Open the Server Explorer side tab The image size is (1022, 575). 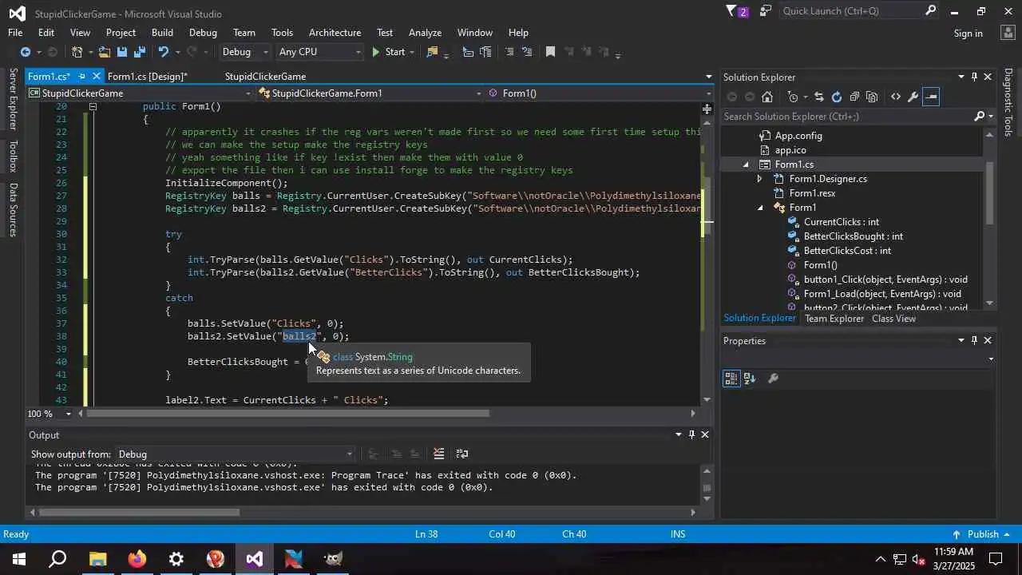click(12, 99)
